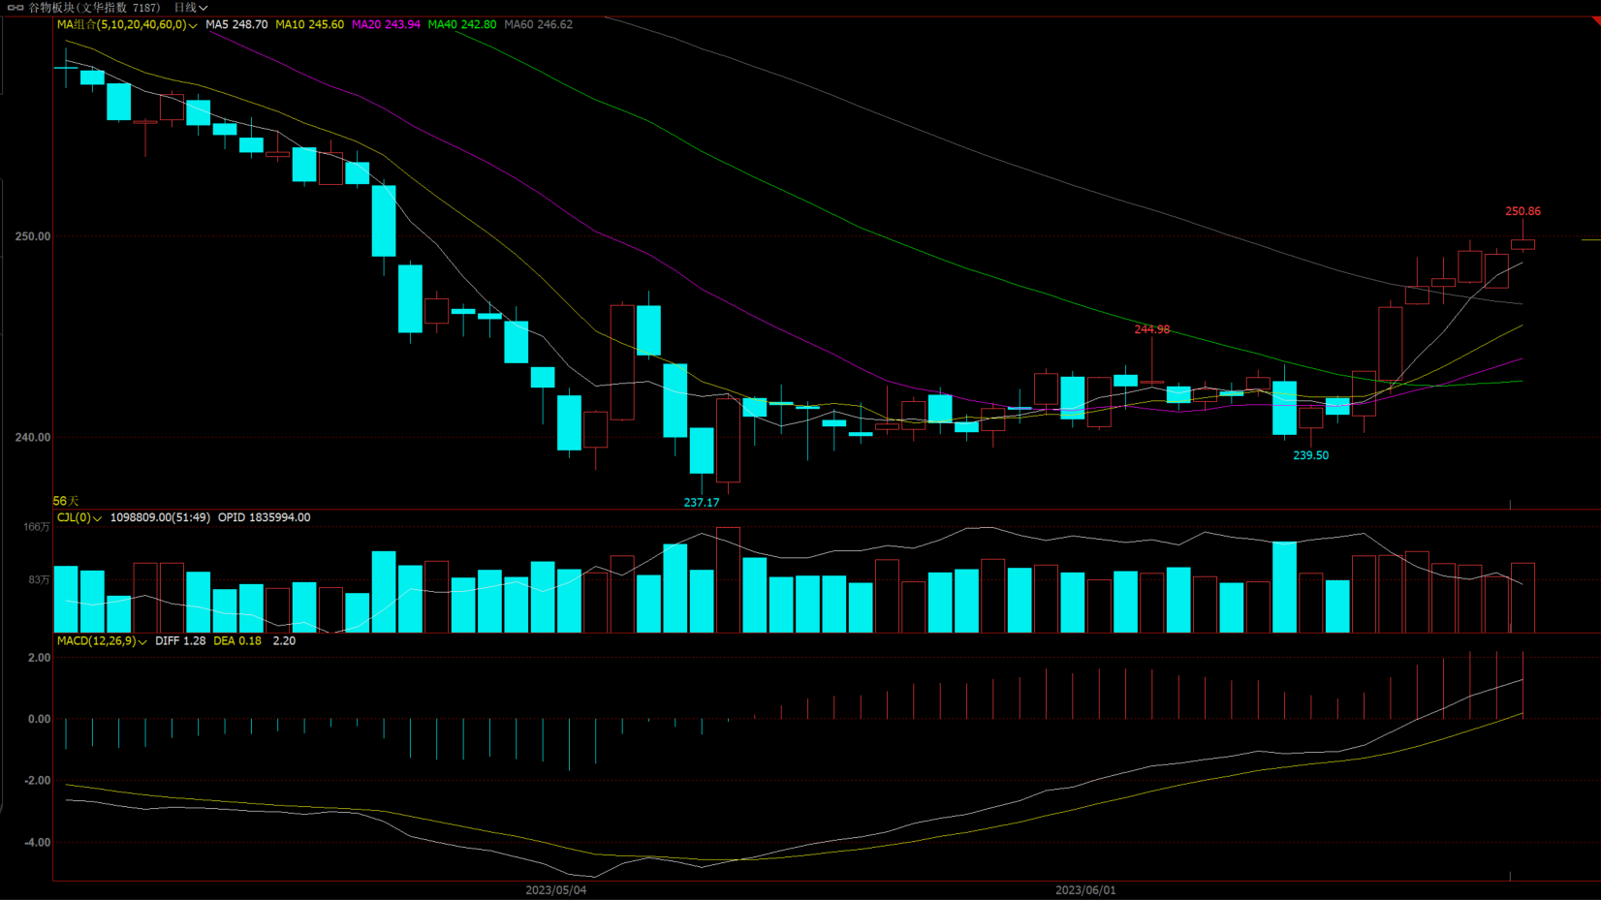Click the 244.98 price label
Viewport: 1601px width, 900px height.
tap(1152, 329)
